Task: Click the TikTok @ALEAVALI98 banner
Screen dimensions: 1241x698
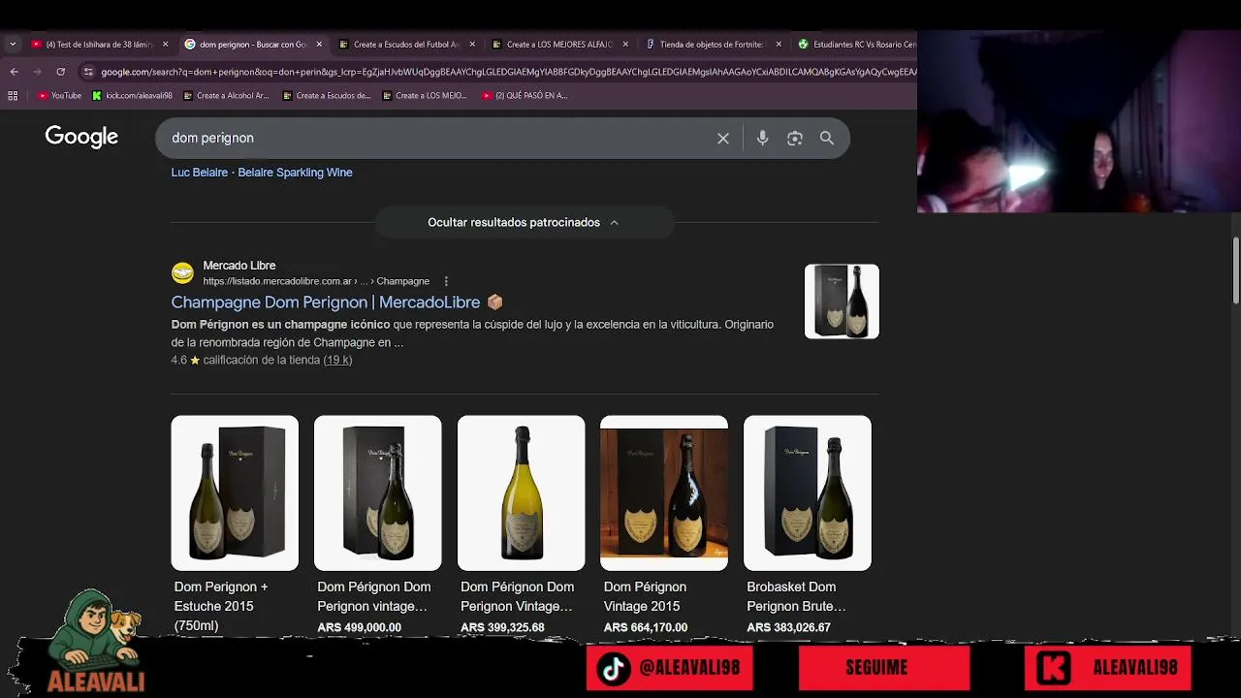Action: (x=670, y=668)
